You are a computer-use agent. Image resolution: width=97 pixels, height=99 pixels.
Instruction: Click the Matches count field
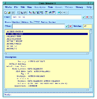tap(88, 26)
